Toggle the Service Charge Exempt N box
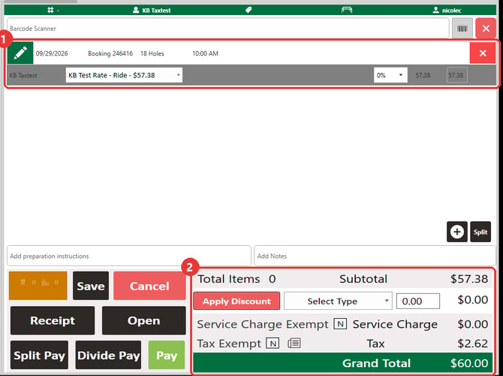The height and width of the screenshot is (376, 503). pos(340,324)
